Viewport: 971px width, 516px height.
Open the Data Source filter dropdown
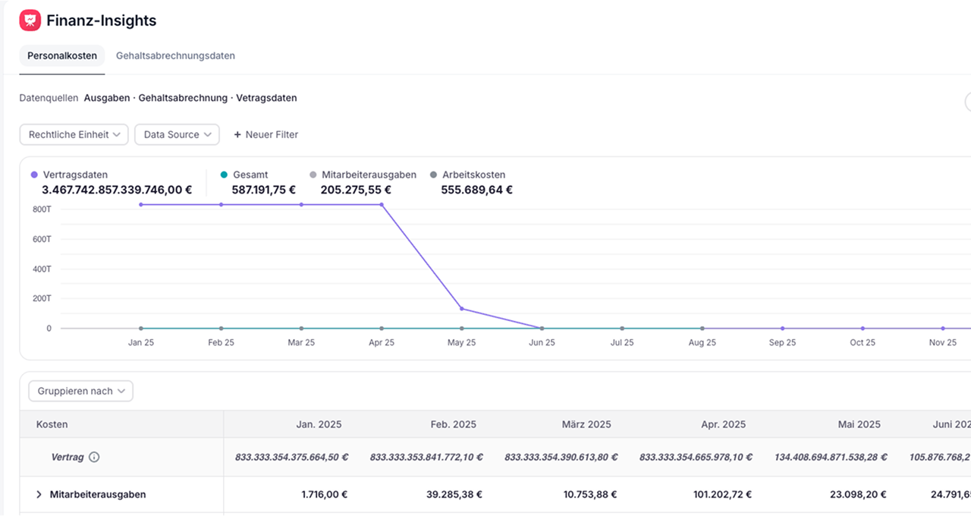[x=177, y=135]
